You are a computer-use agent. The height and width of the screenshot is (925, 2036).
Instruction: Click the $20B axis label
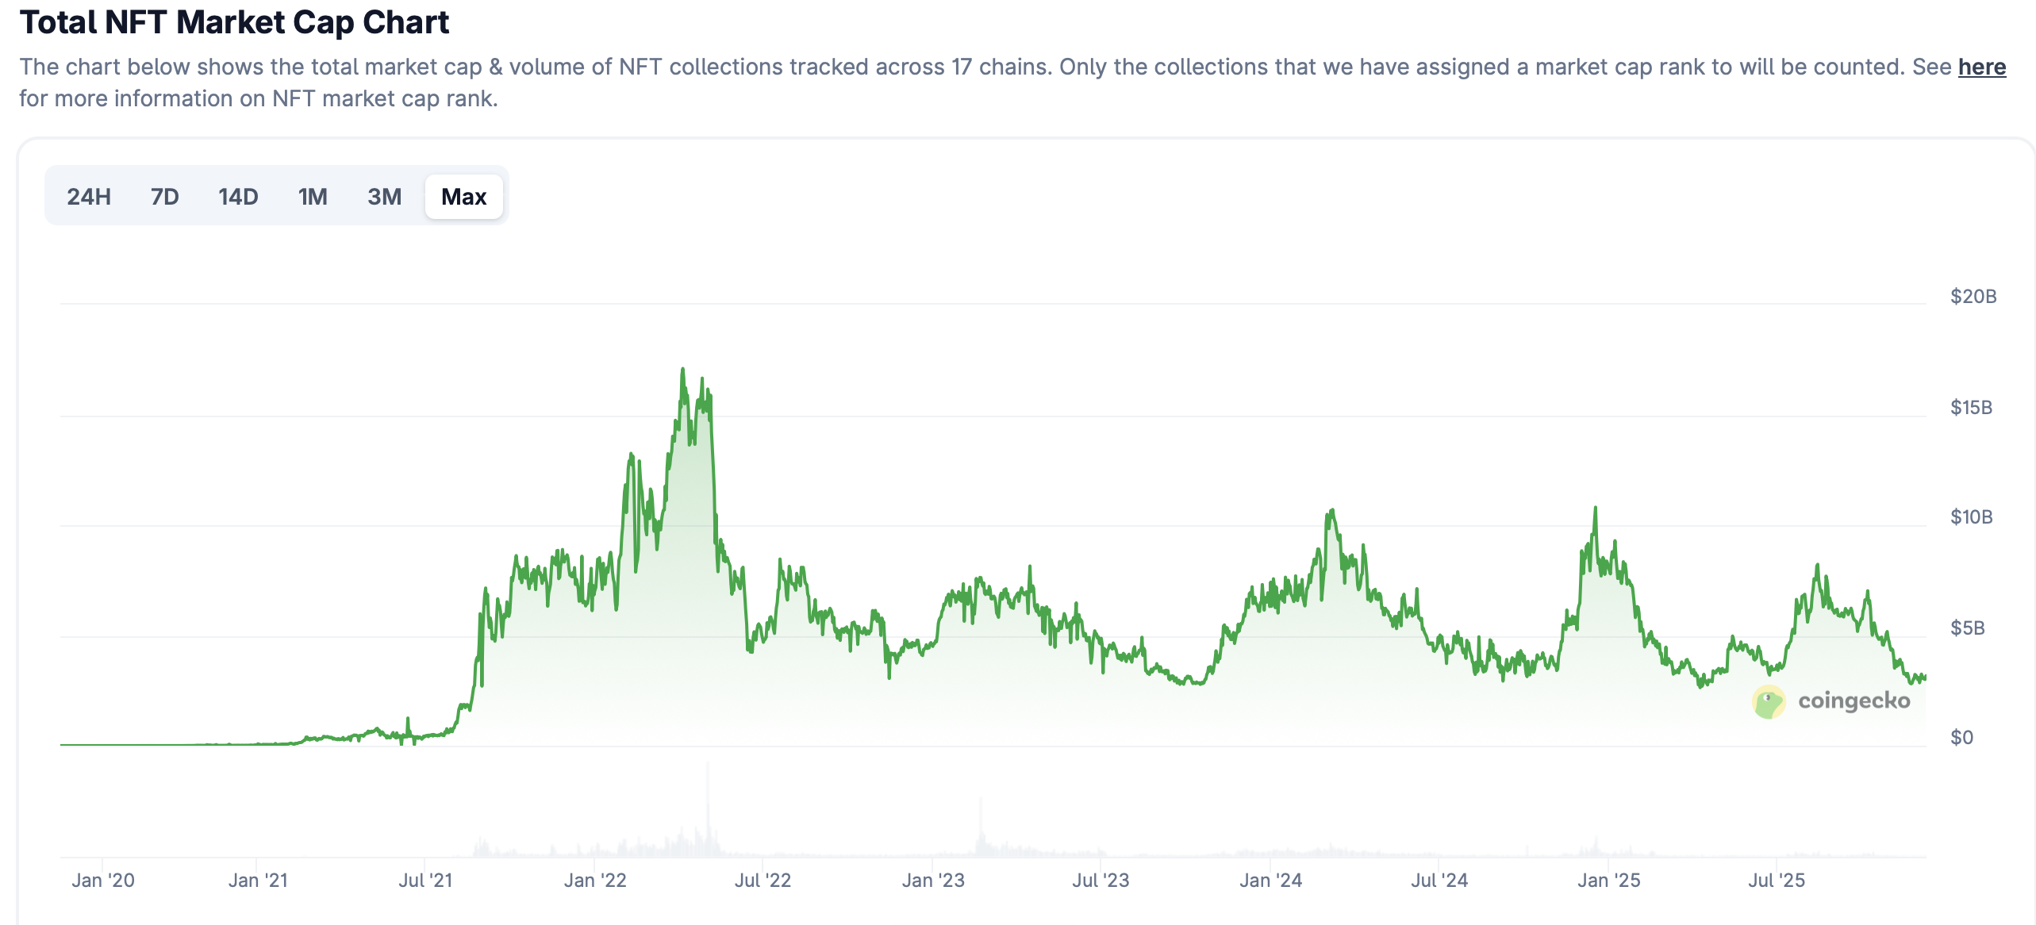coord(1973,297)
